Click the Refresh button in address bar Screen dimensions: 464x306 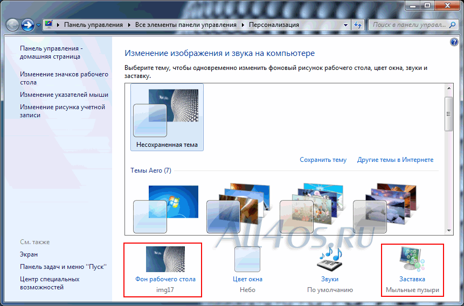358,25
